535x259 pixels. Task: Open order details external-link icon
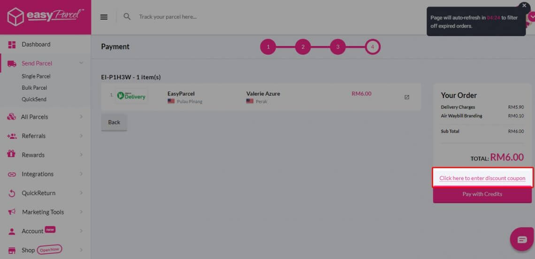pos(406,97)
